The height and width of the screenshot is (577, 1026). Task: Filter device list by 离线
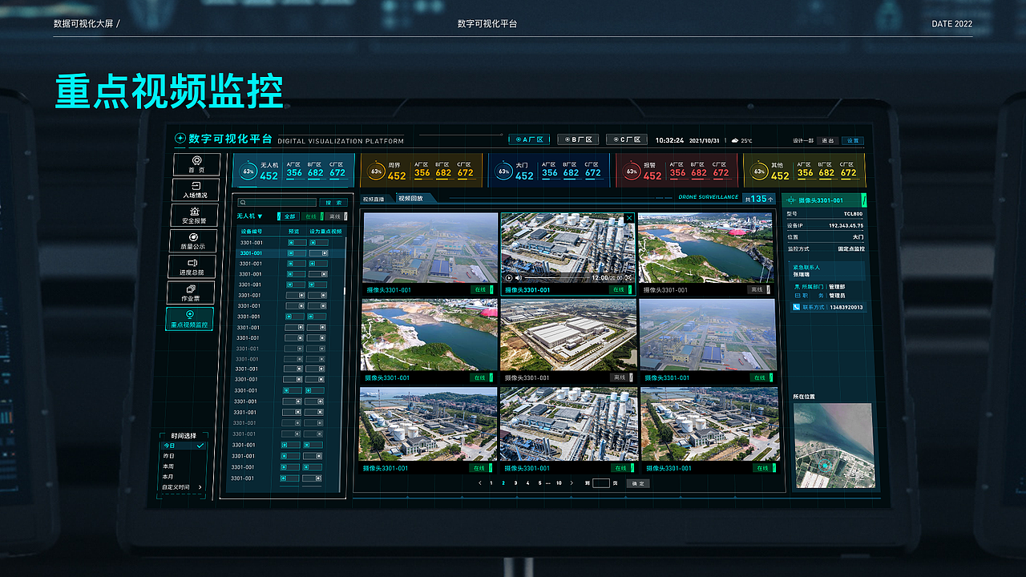335,216
